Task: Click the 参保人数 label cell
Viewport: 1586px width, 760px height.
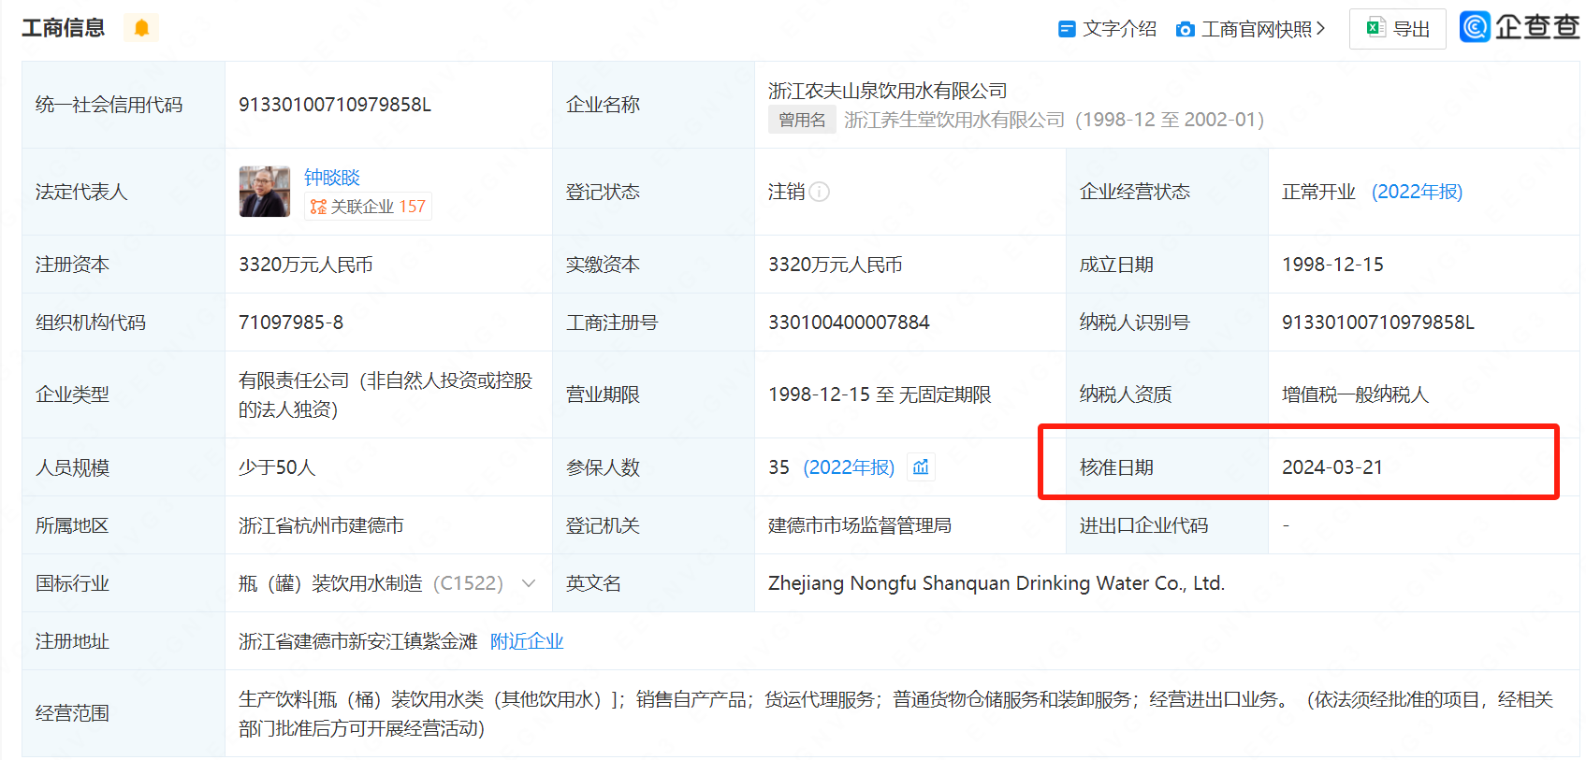Action: point(653,467)
